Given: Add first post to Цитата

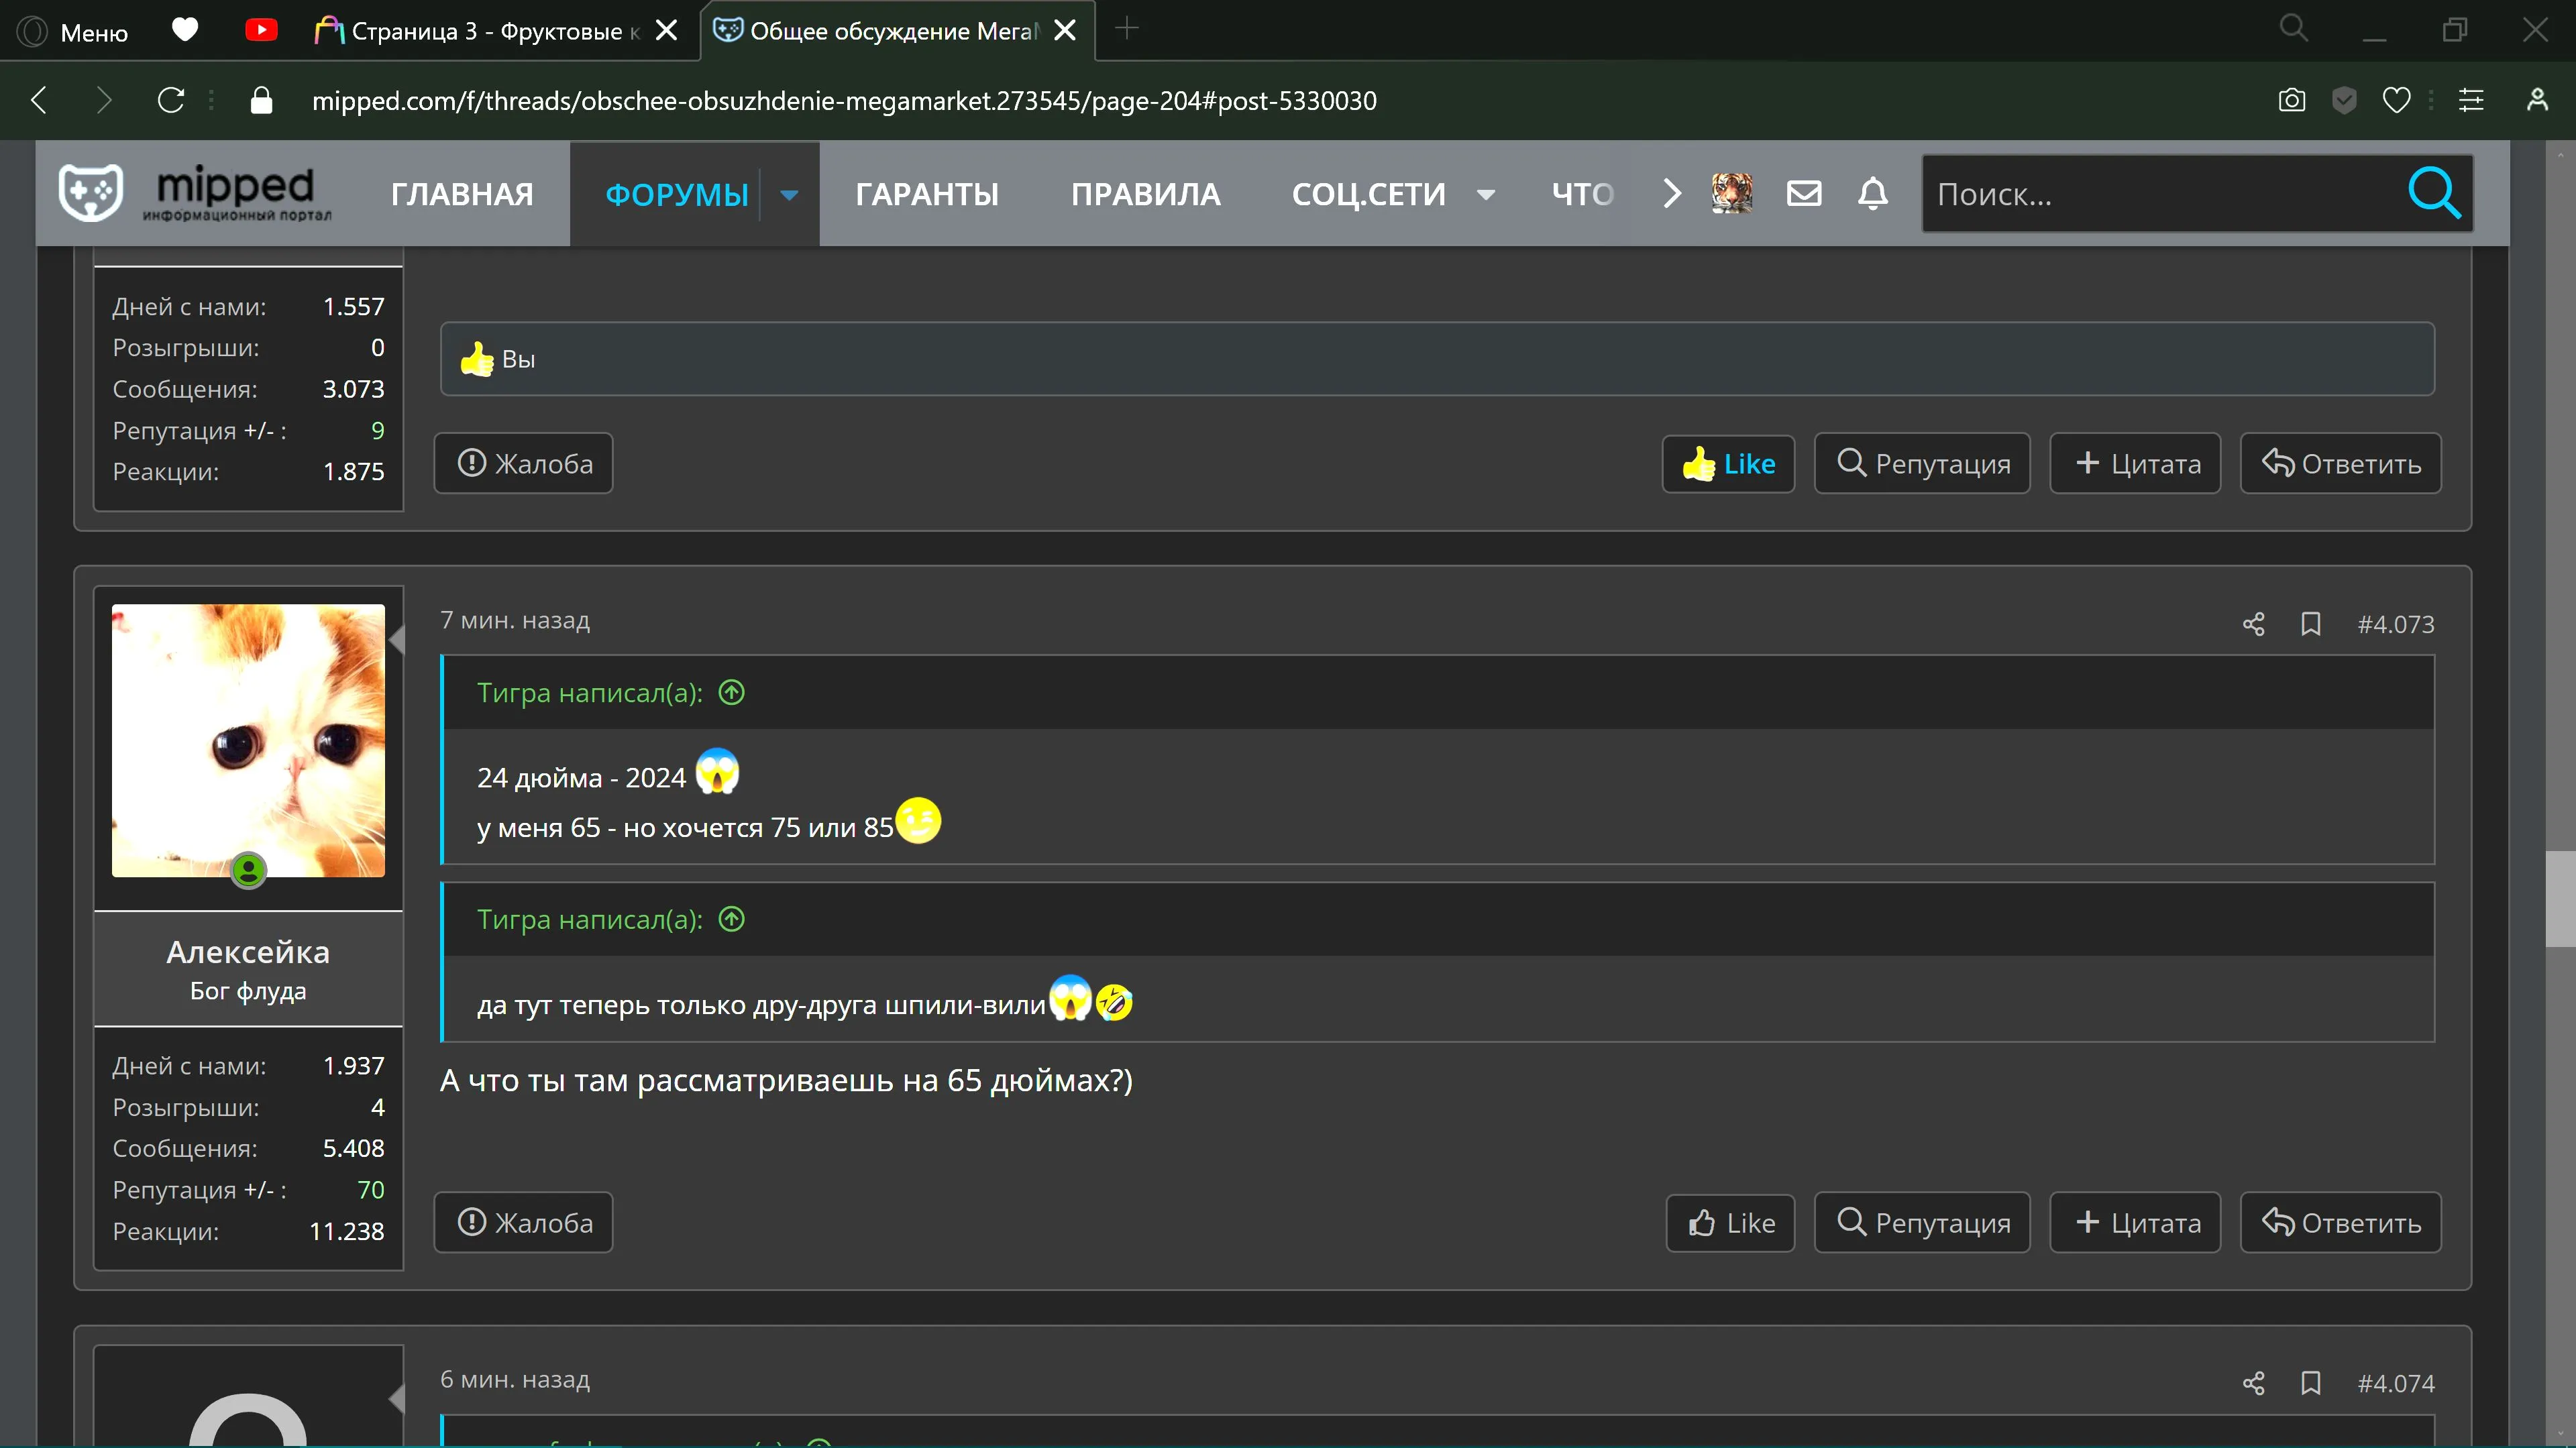Looking at the screenshot, I should 2135,463.
